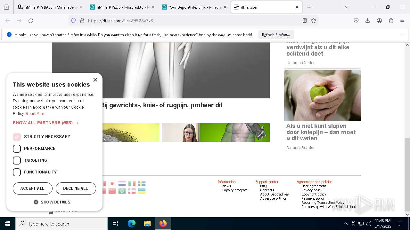This screenshot has height=230, width=410.
Task: Reload the current page
Action: pos(31,21)
